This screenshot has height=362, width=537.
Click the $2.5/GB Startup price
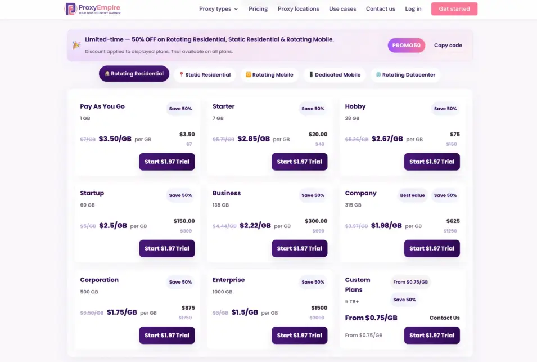click(x=113, y=226)
